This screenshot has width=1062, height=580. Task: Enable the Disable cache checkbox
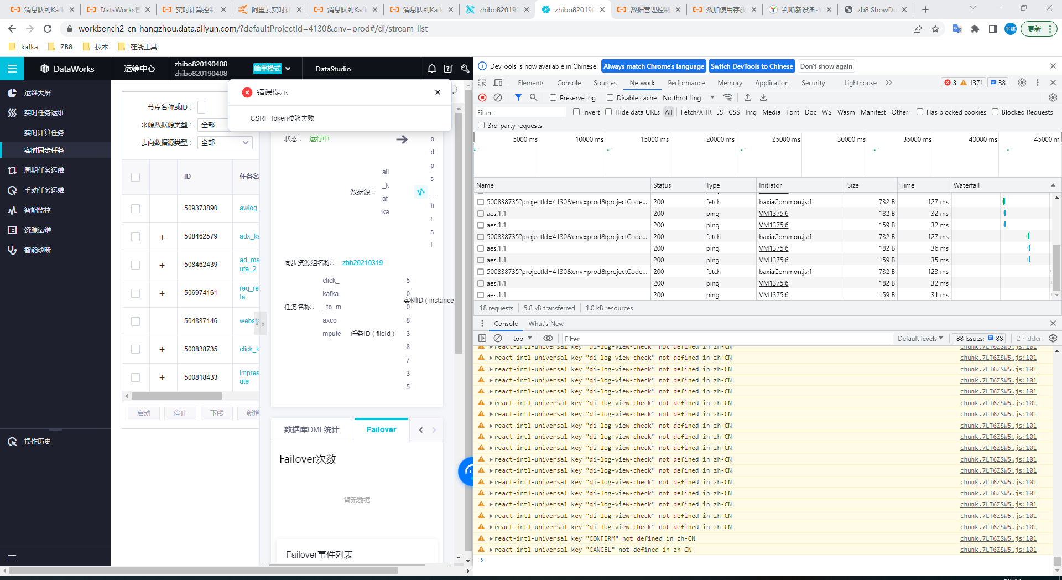[610, 97]
